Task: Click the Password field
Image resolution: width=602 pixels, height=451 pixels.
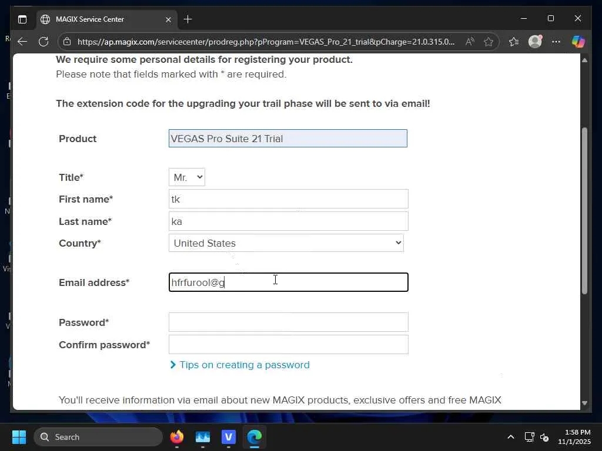Action: pyautogui.click(x=288, y=322)
